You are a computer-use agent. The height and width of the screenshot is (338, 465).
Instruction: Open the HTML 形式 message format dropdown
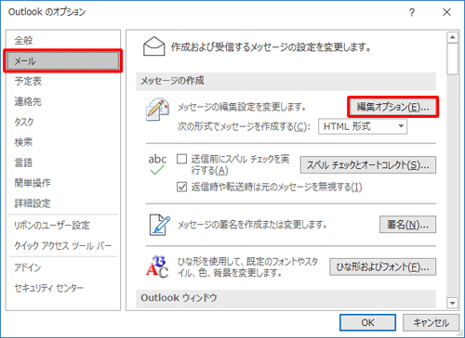[x=363, y=126]
